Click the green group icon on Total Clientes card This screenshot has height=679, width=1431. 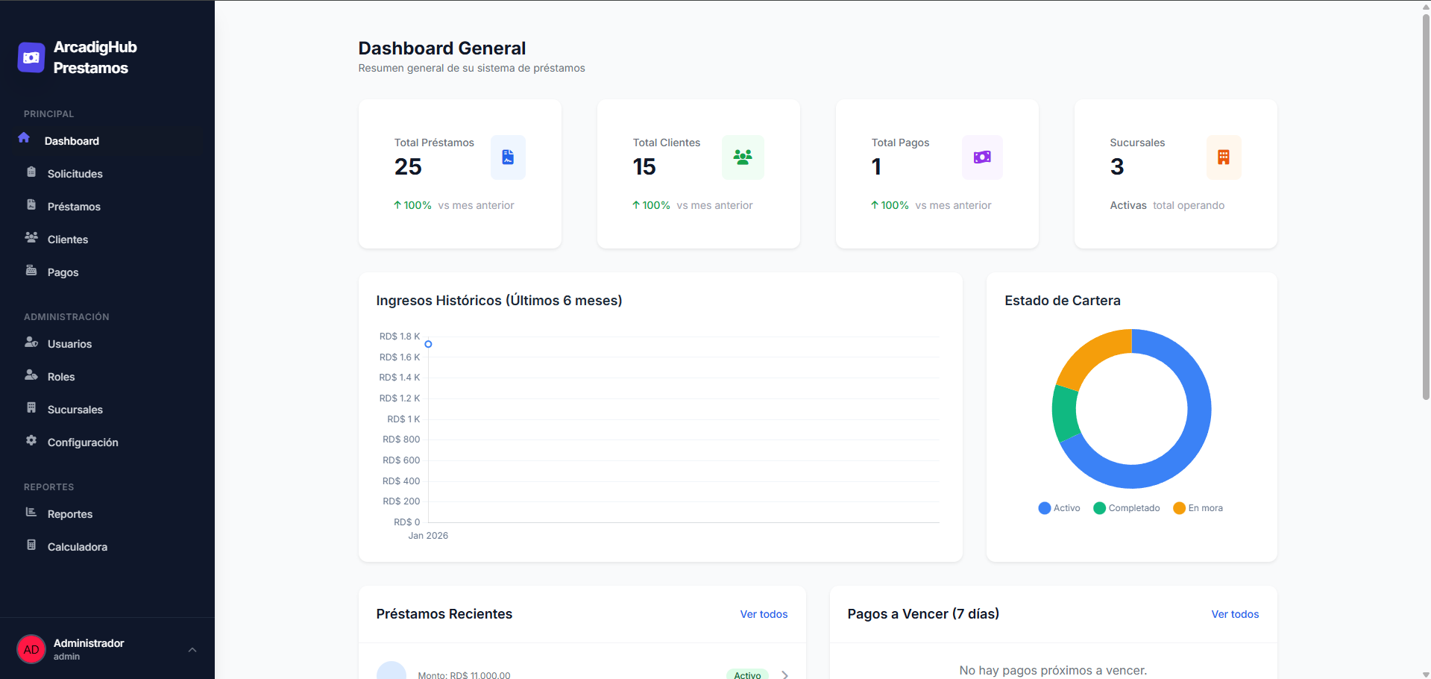click(743, 157)
